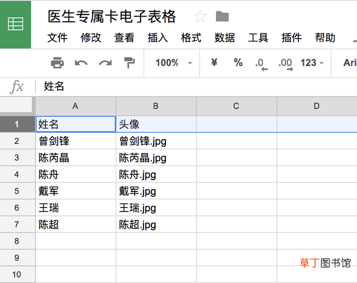The height and width of the screenshot is (283, 357).
Task: Open the 工具 menu
Action: click(258, 38)
